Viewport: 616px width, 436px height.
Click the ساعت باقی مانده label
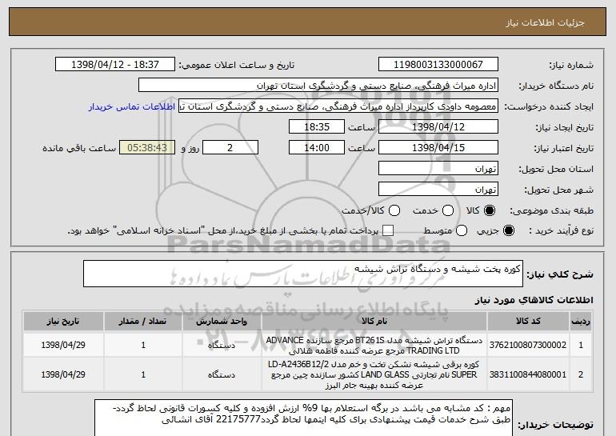click(79, 148)
